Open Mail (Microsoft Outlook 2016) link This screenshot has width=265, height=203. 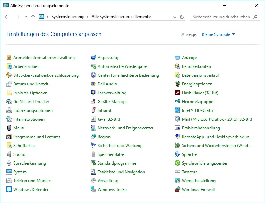click(x=217, y=119)
